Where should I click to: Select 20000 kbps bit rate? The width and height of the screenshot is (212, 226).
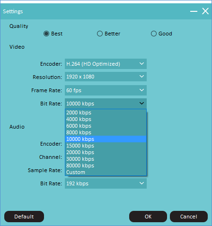tap(106, 152)
